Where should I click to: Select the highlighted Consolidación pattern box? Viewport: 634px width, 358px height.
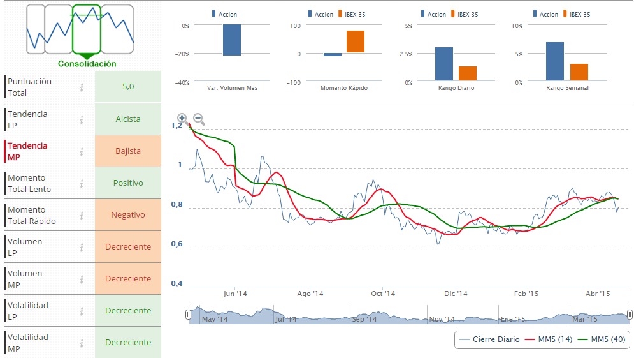[87, 29]
